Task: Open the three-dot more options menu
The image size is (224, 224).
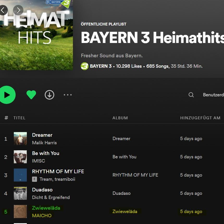Action: coord(67,95)
